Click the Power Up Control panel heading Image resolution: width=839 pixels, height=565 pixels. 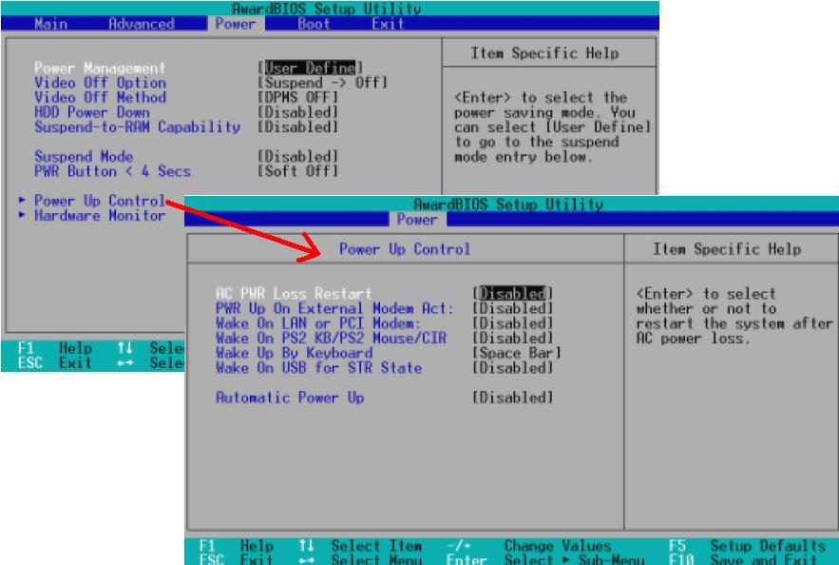(405, 249)
